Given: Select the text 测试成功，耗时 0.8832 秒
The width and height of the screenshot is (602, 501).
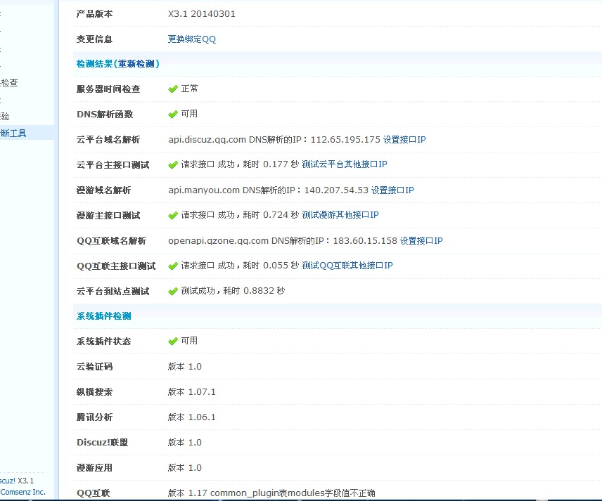Looking at the screenshot, I should (233, 291).
